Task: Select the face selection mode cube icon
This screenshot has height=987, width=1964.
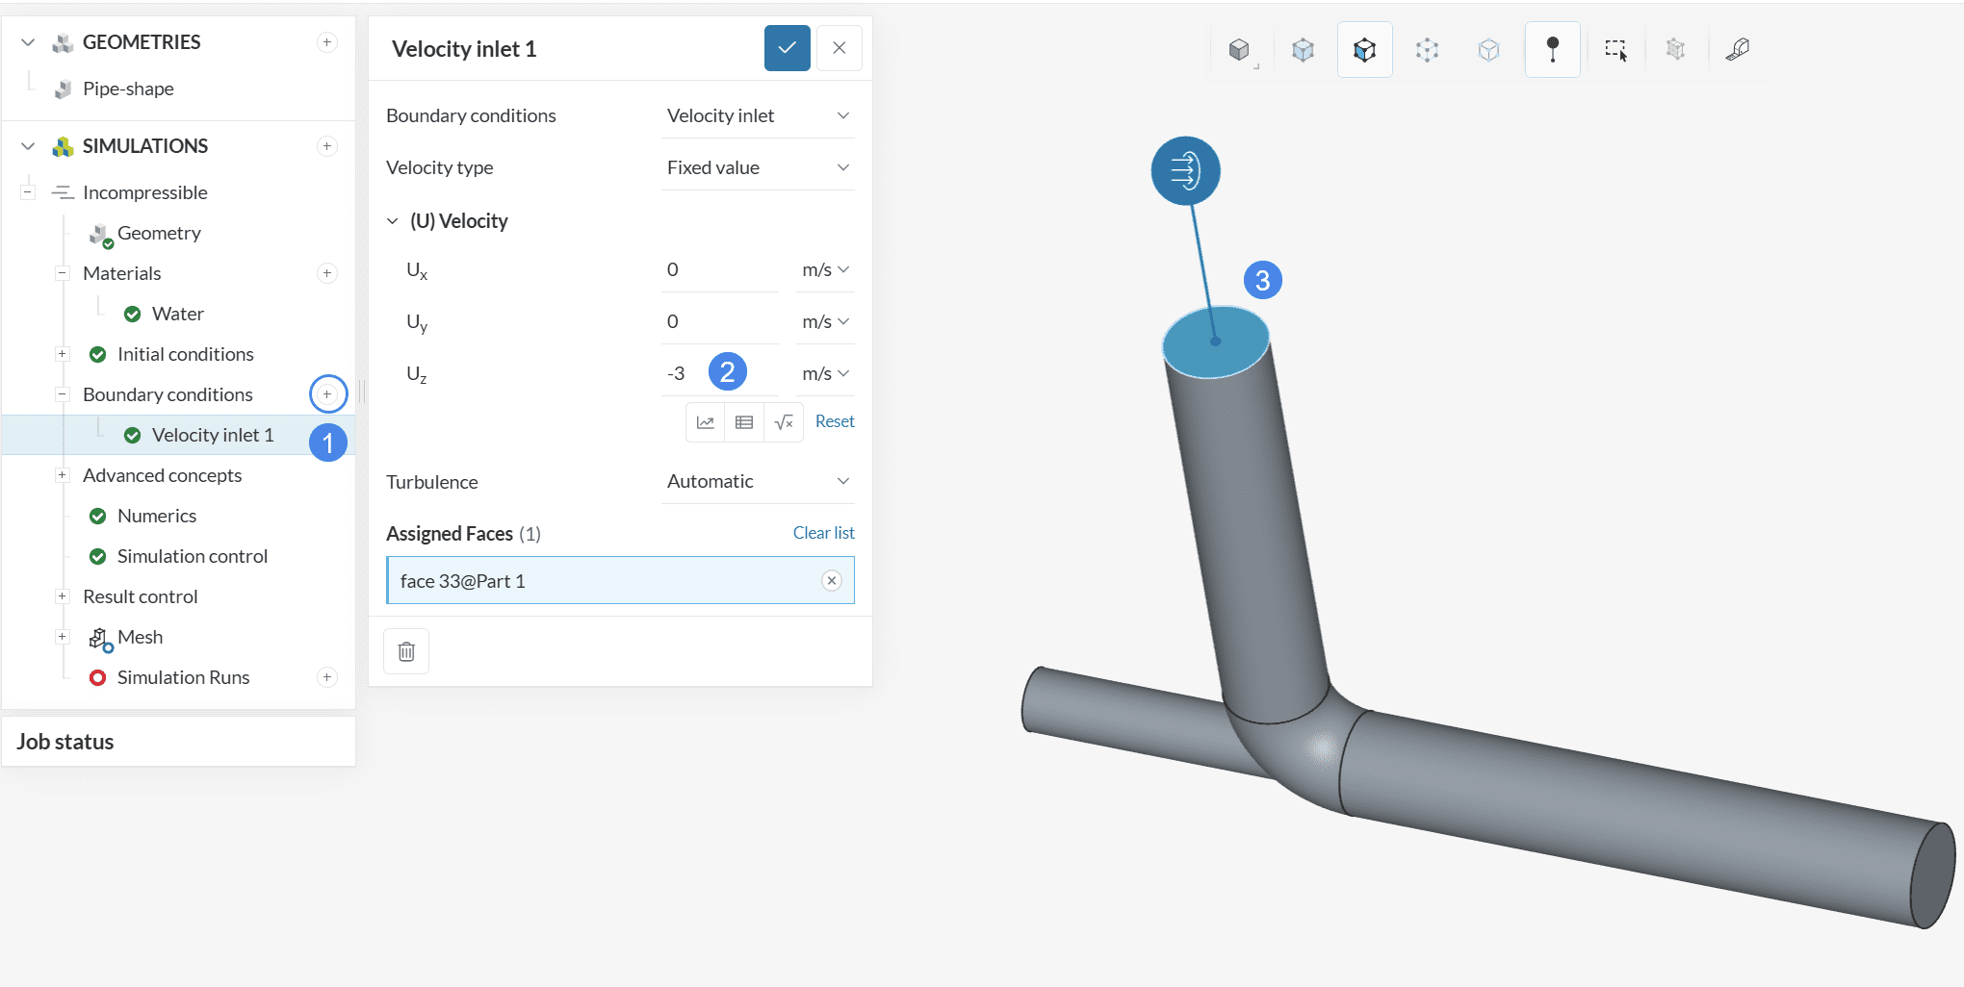Action: tap(1364, 50)
